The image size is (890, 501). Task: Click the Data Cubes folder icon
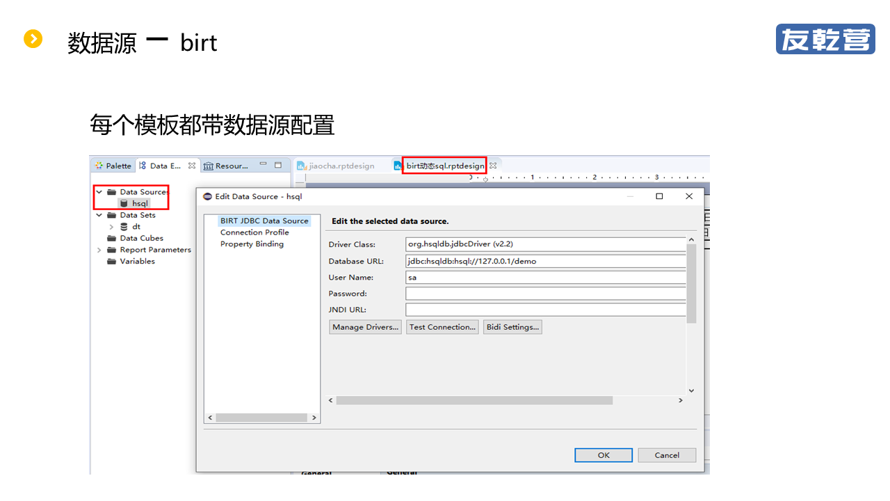click(111, 238)
